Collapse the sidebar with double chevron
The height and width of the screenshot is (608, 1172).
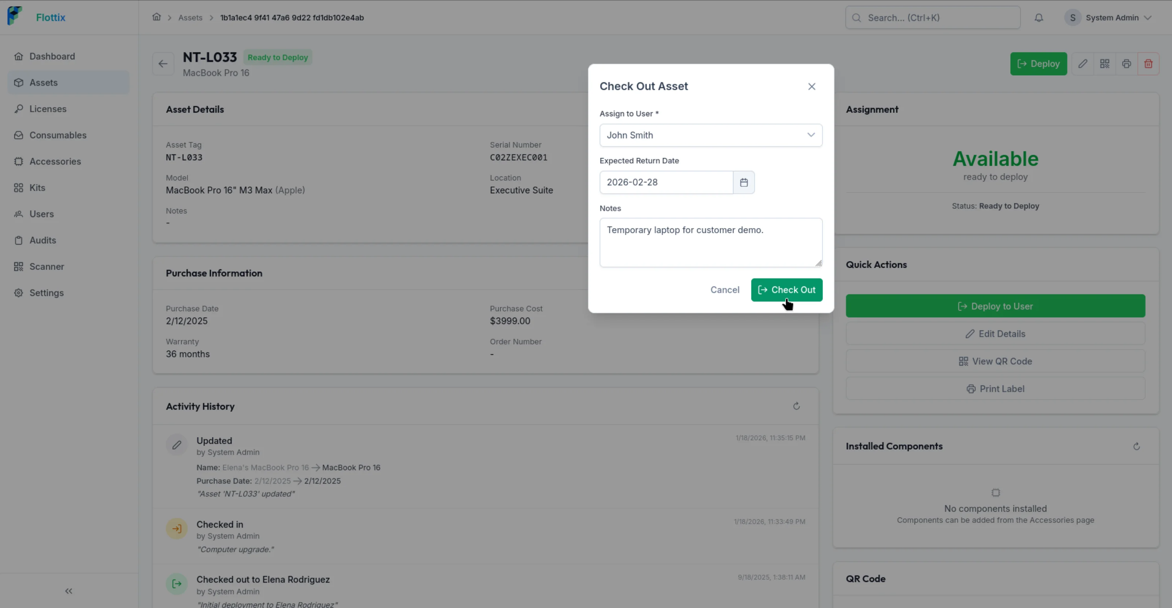pos(69,591)
